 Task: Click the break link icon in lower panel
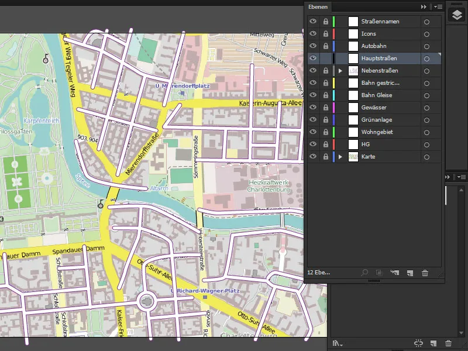coord(418,343)
